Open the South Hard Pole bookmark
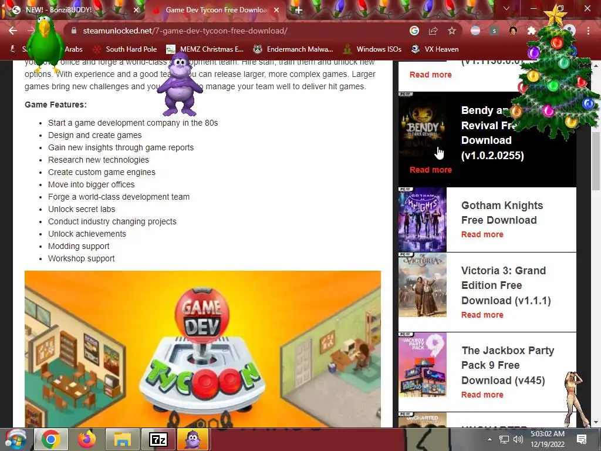Viewport: 601px width, 451px height. pos(126,49)
